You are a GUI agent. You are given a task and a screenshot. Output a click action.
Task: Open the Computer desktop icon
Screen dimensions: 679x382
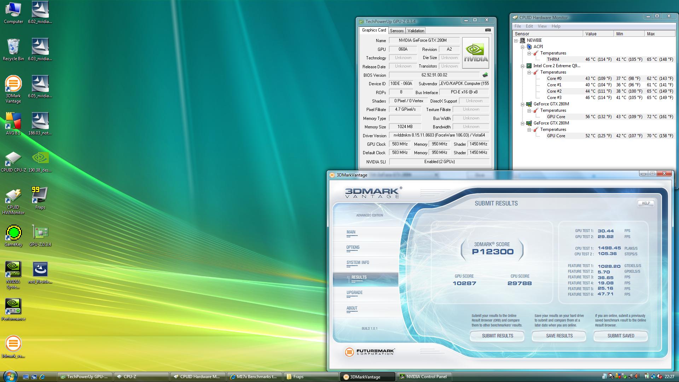click(13, 13)
